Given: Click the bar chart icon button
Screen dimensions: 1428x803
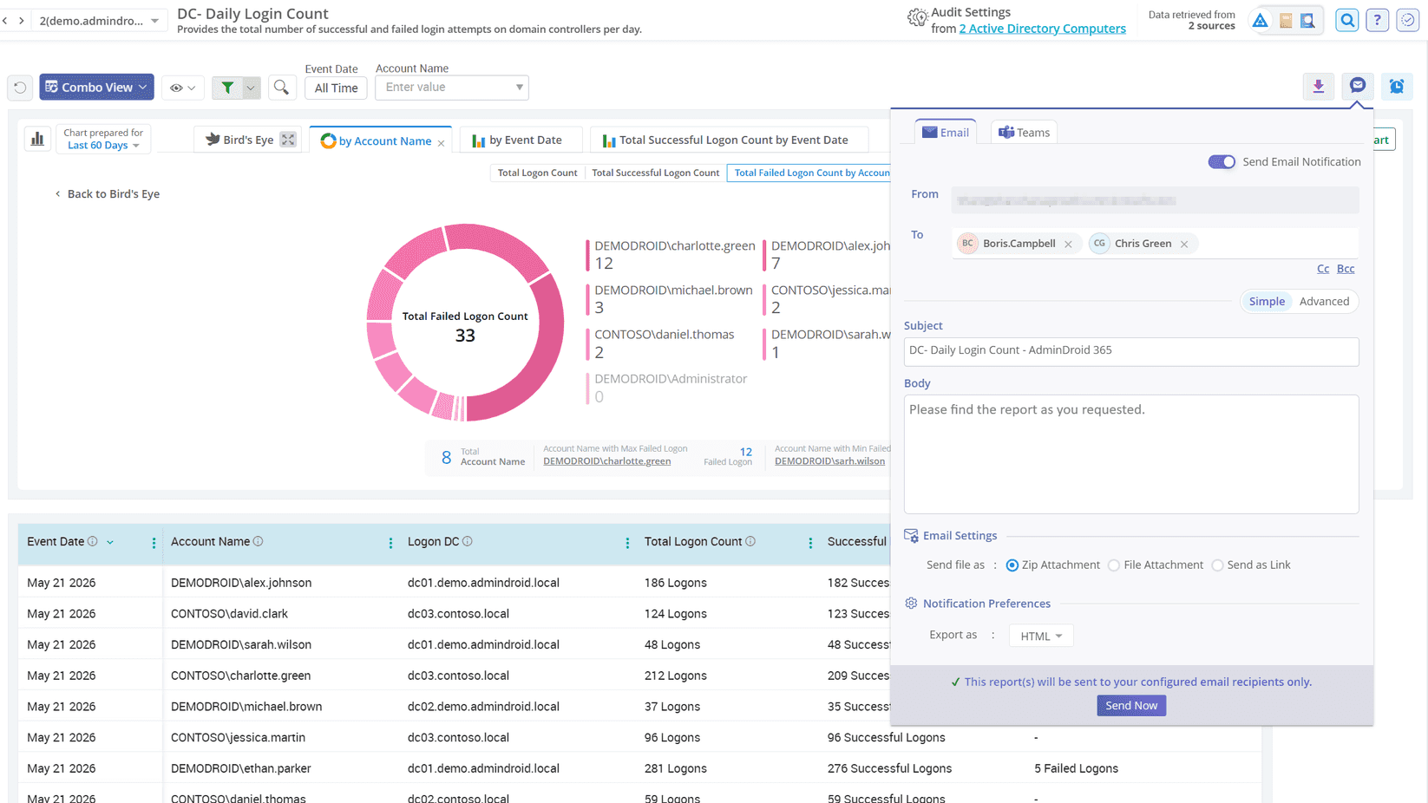Looking at the screenshot, I should tap(37, 139).
